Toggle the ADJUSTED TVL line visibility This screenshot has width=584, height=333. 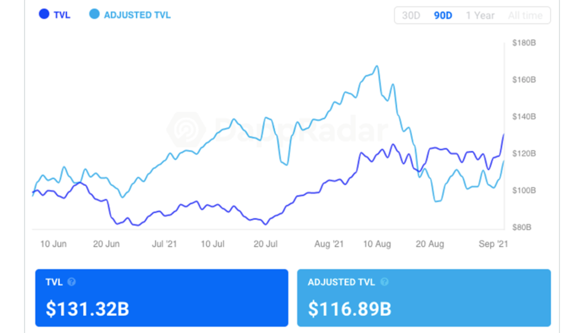coord(129,14)
